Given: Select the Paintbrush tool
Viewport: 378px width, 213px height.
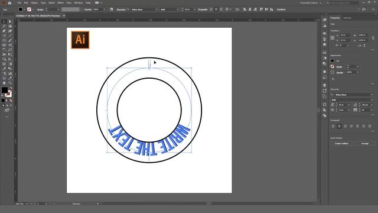Looking at the screenshot, I should 10,40.
